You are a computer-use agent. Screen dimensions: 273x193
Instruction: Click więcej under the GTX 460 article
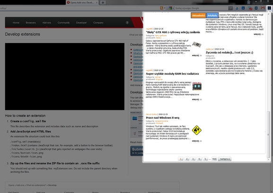point(195,55)
